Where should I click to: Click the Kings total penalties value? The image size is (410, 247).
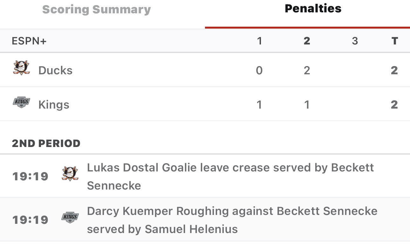tap(394, 104)
